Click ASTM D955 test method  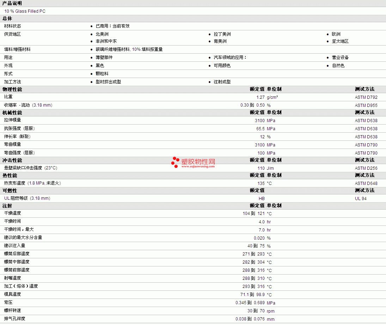coord(366,105)
